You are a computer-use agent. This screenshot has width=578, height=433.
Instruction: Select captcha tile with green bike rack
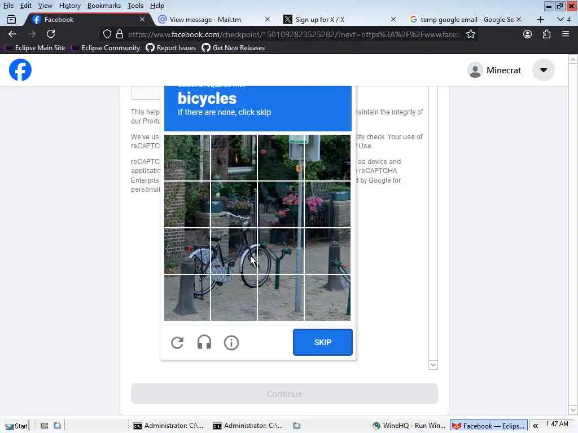[281, 251]
